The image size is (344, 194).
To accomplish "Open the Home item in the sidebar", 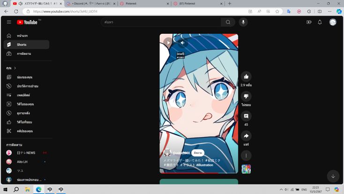I will coord(27,36).
